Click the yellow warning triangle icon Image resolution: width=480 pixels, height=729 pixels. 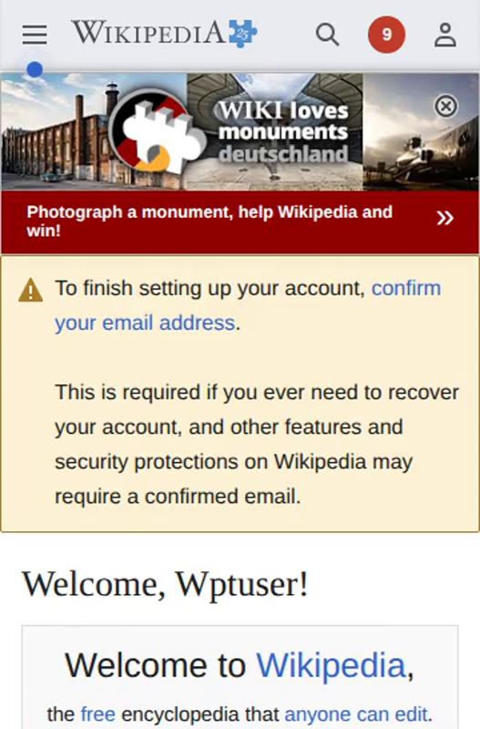pyautogui.click(x=31, y=290)
